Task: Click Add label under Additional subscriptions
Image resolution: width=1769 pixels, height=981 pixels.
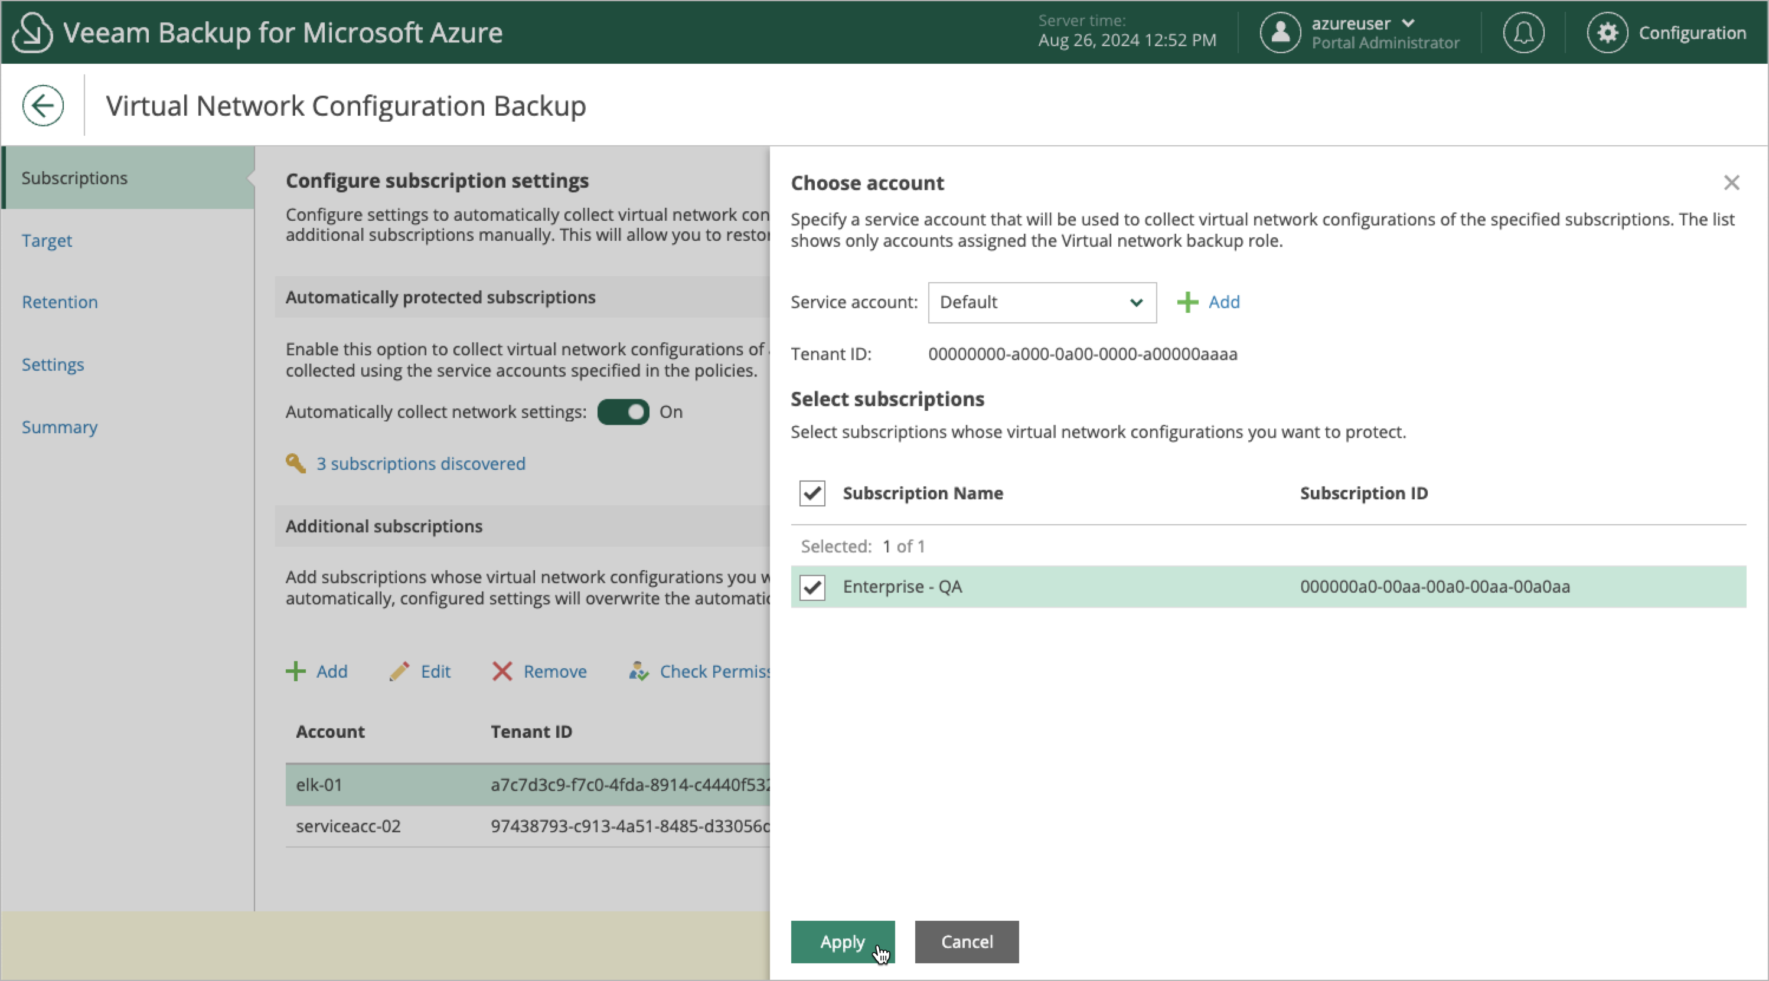Action: (x=332, y=671)
